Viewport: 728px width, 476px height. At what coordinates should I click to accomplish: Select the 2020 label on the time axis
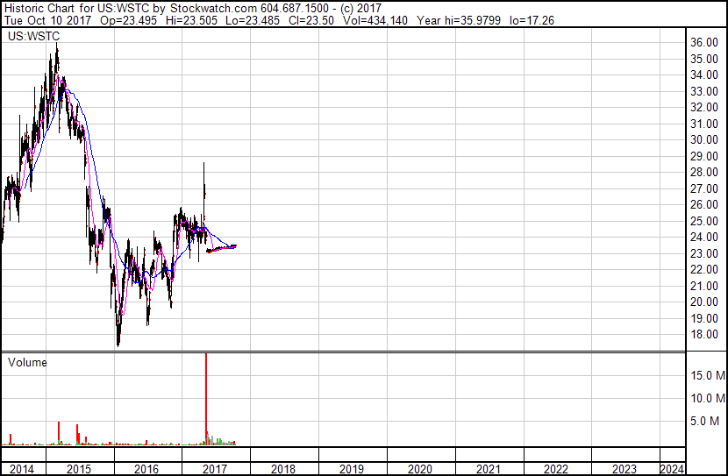pos(420,469)
